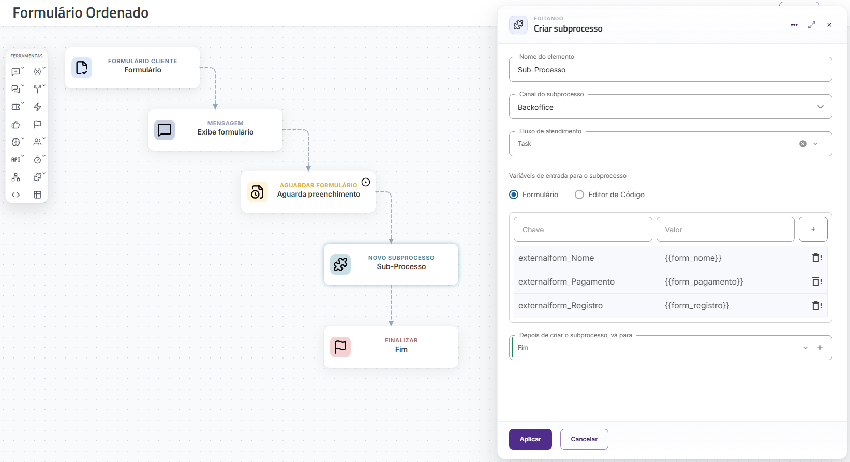Select the add message tool with plus
850x462 pixels.
[16, 72]
